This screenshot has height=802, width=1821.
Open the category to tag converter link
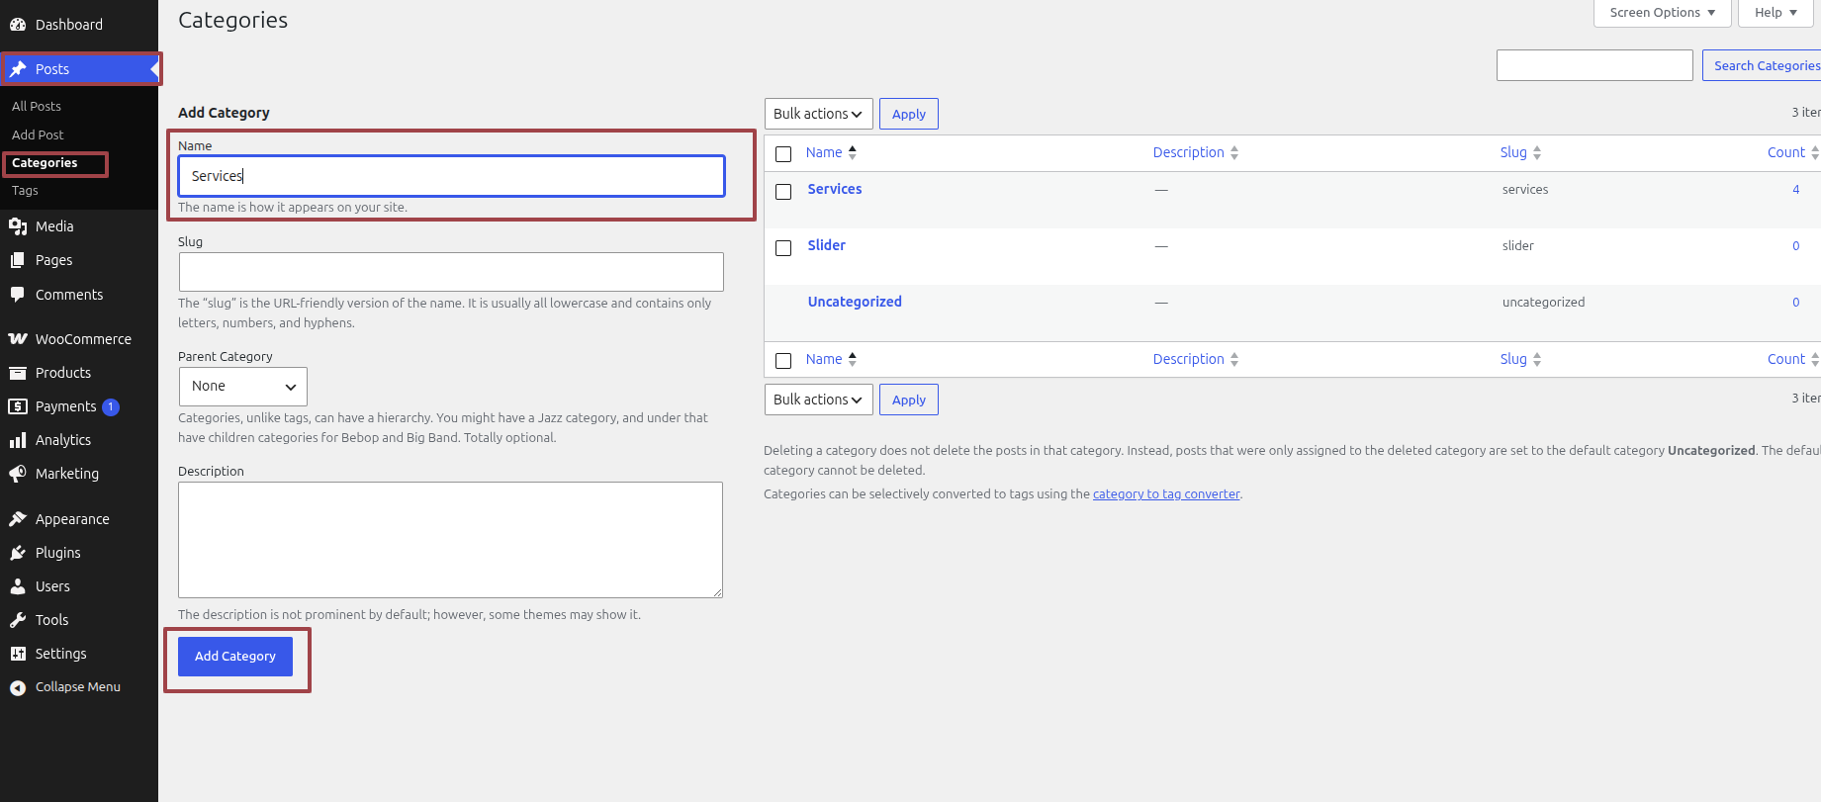click(x=1166, y=494)
